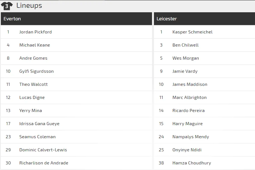Click Theo Walcott's name
The height and width of the screenshot is (170, 255).
pyautogui.click(x=33, y=84)
